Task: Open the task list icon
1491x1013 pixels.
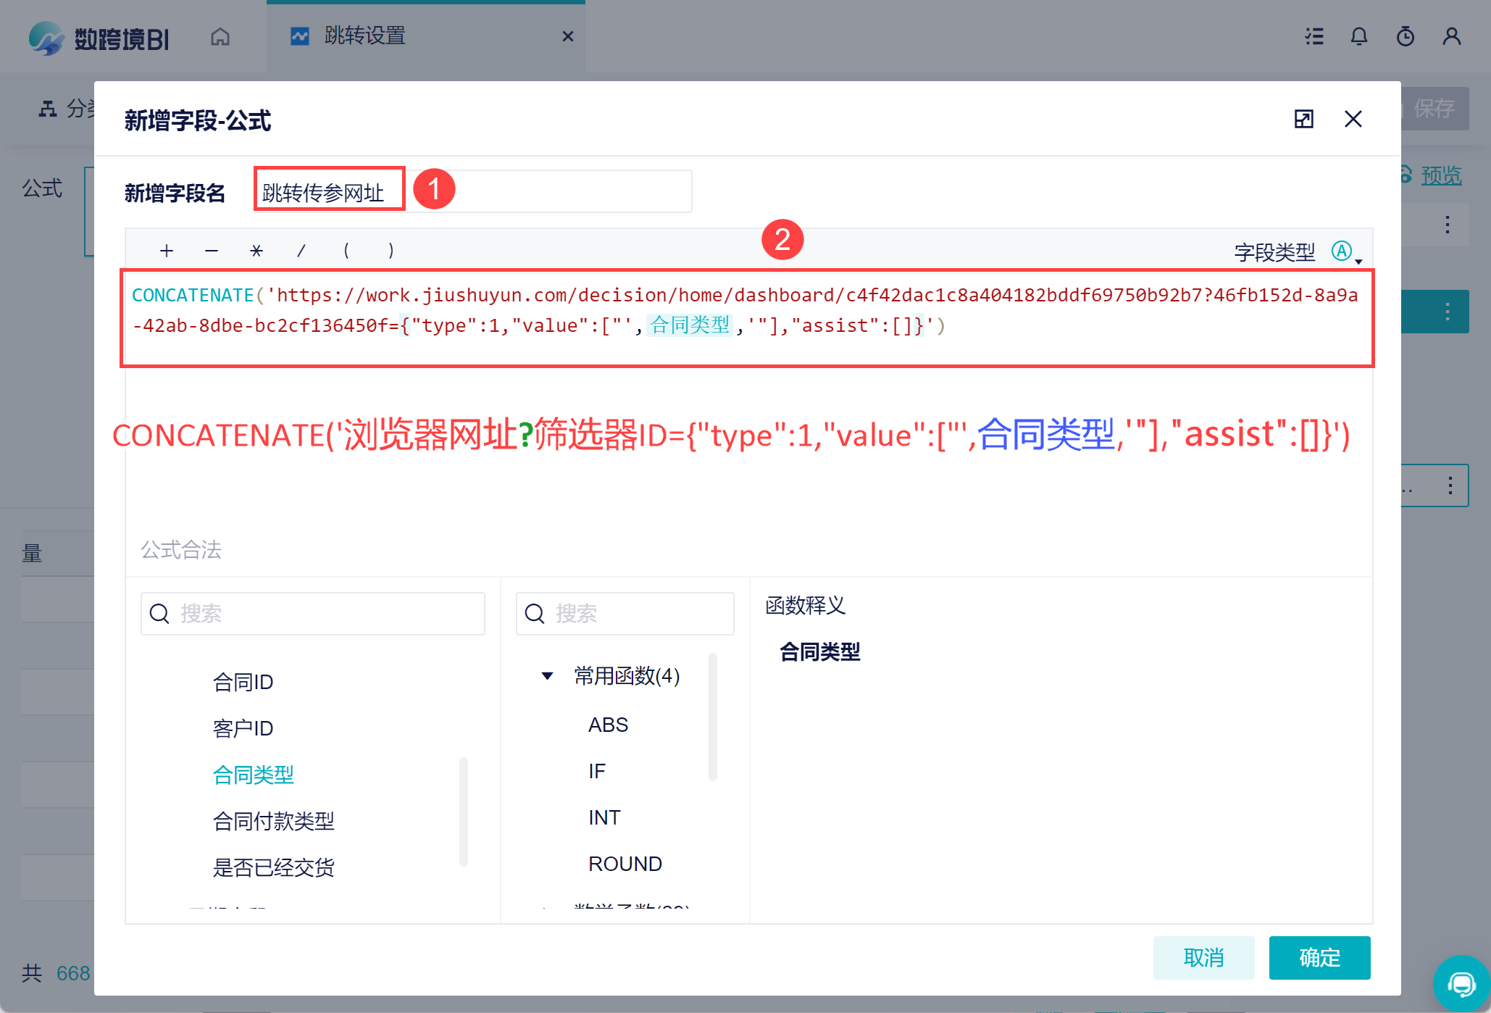Action: (x=1313, y=36)
